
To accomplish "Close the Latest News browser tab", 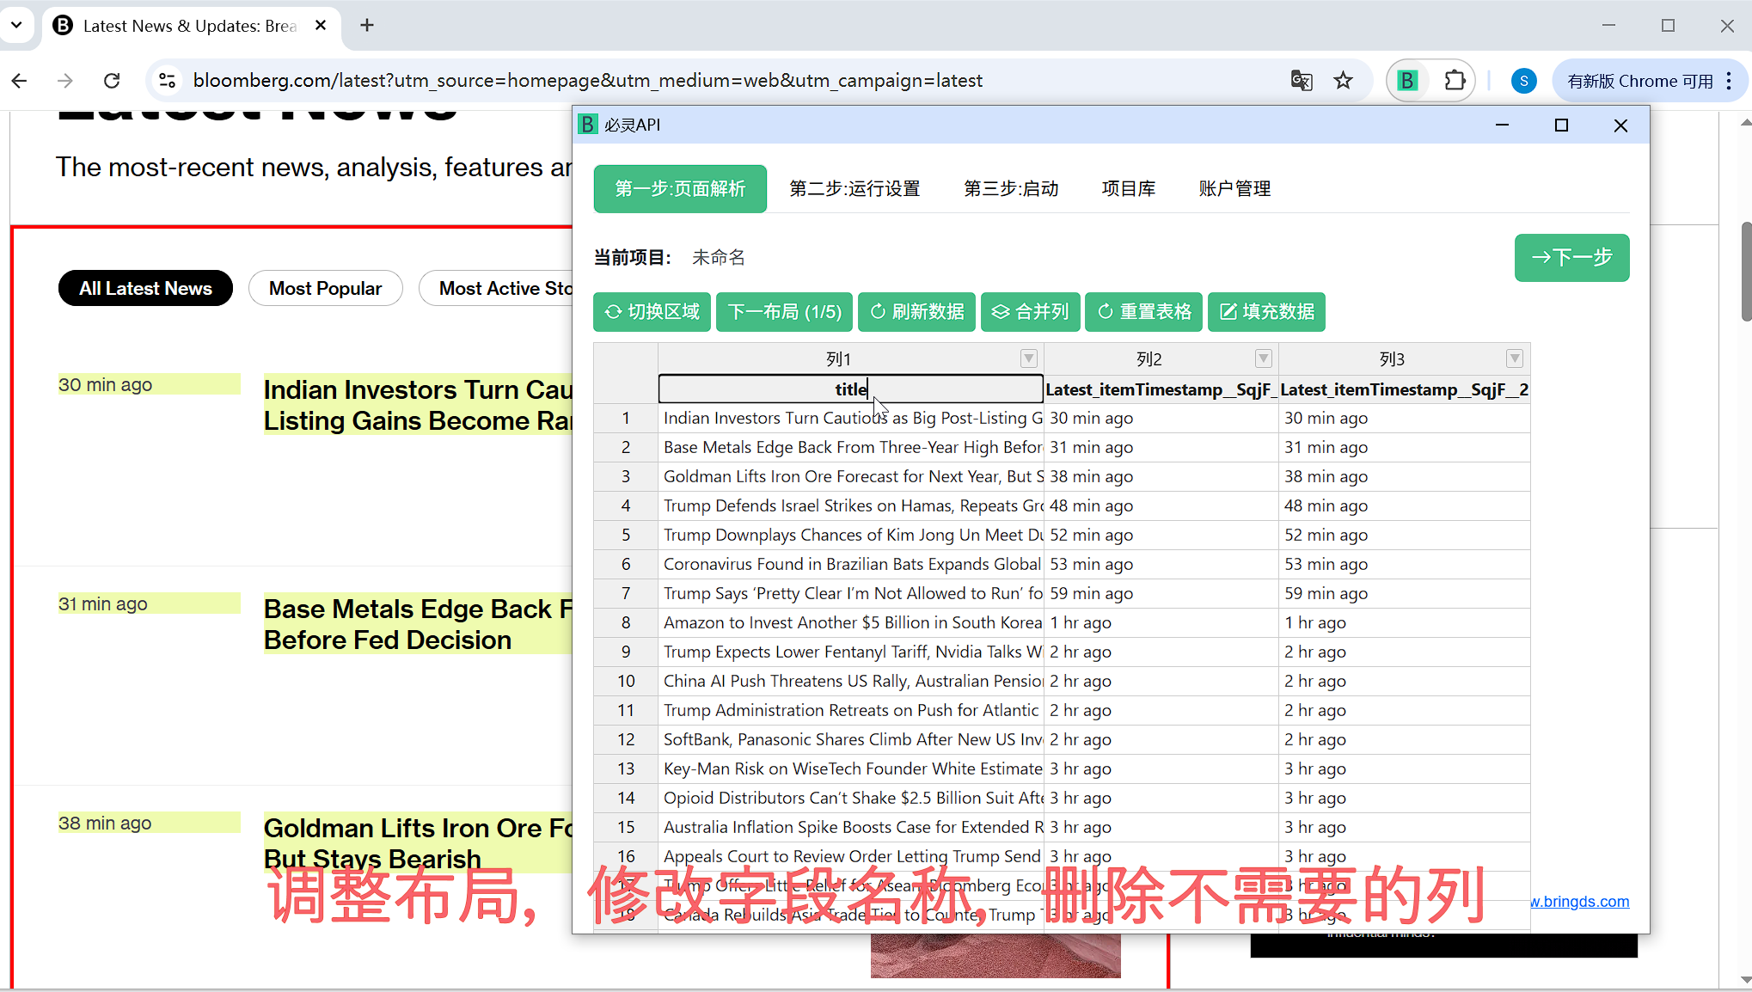I will tap(321, 26).
